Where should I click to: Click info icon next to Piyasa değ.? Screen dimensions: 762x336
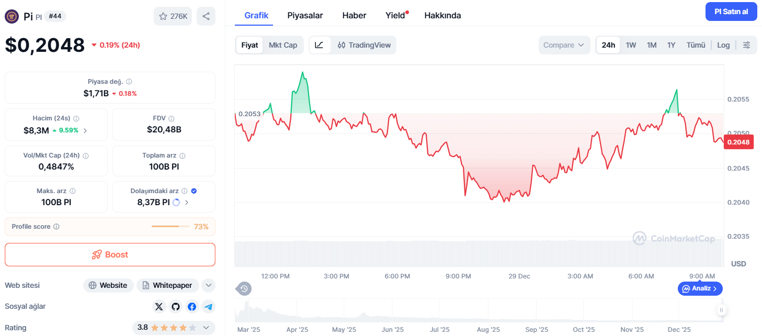pos(129,82)
